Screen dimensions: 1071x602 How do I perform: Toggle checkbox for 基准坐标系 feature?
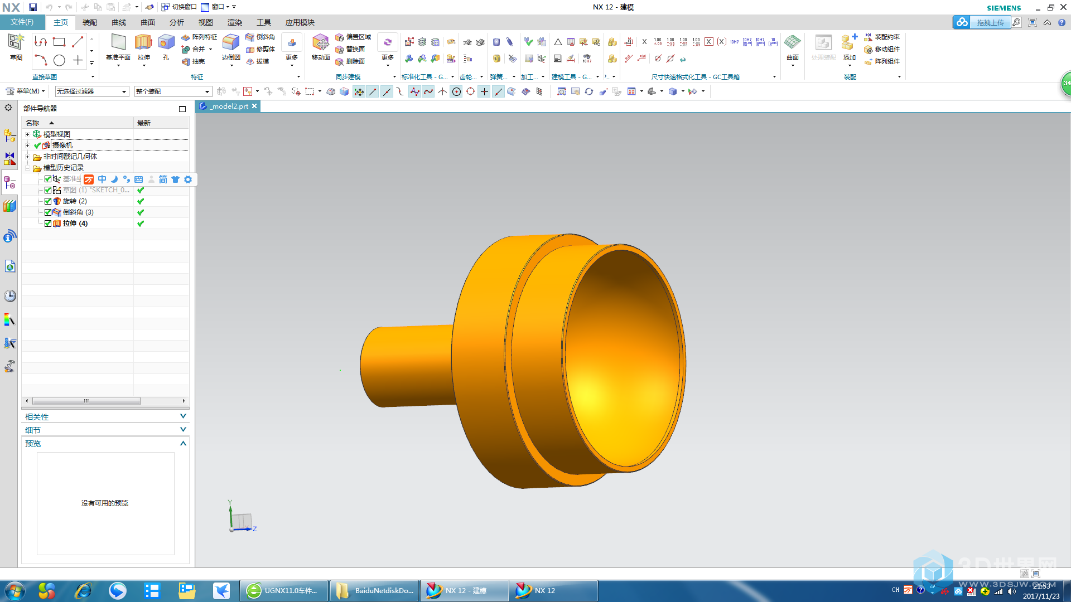click(x=48, y=179)
